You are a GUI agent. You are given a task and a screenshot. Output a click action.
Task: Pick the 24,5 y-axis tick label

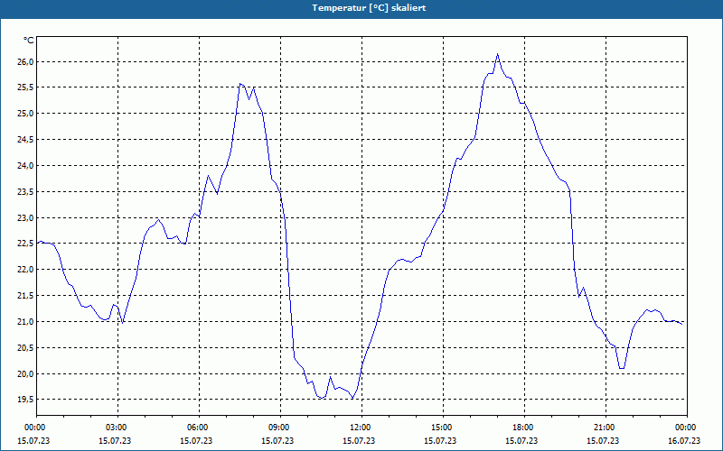pyautogui.click(x=26, y=140)
